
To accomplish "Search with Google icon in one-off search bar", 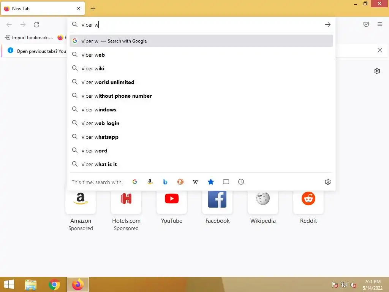I will (135, 182).
